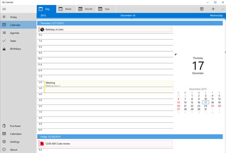Click the blue triangle panel expander
The height and width of the screenshot is (153, 226).
click(x=176, y=54)
